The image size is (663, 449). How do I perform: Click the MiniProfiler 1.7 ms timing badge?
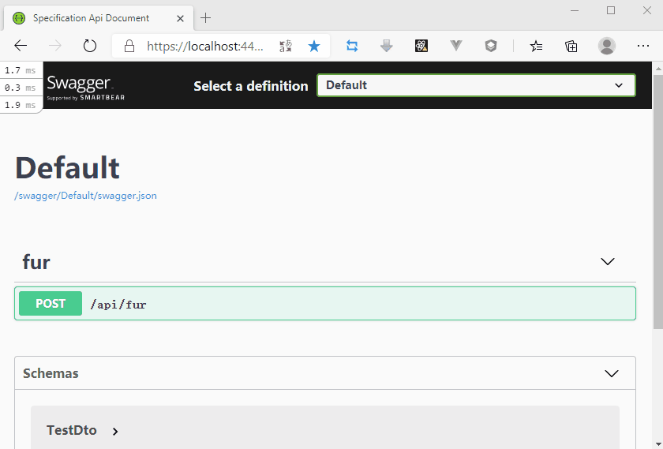pyautogui.click(x=20, y=70)
